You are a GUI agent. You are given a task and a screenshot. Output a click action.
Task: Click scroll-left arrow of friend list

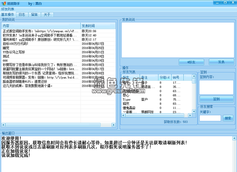point(123,115)
